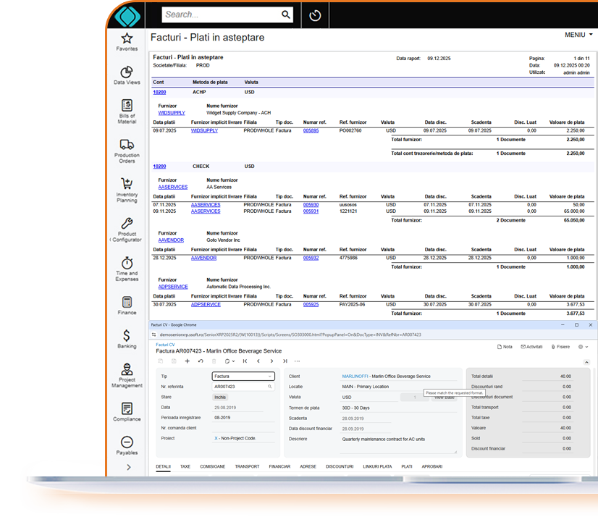Click the WIDSUPPLY furnizor link
This screenshot has width=598, height=530.
172,113
